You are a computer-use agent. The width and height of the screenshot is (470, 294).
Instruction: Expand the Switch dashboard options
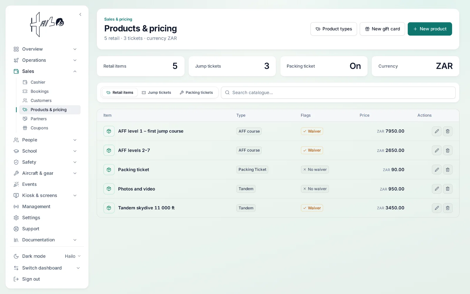(x=47, y=268)
